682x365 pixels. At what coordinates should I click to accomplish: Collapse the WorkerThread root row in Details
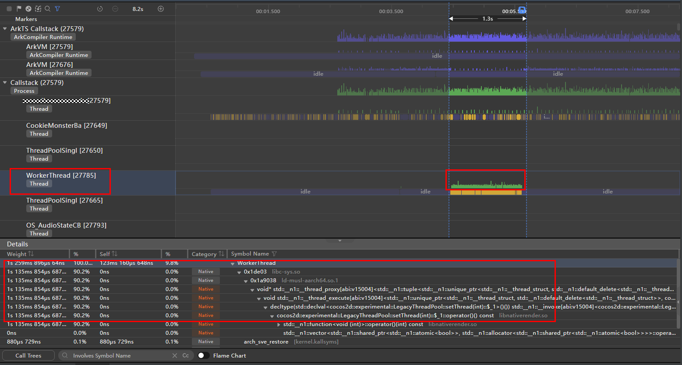point(233,263)
